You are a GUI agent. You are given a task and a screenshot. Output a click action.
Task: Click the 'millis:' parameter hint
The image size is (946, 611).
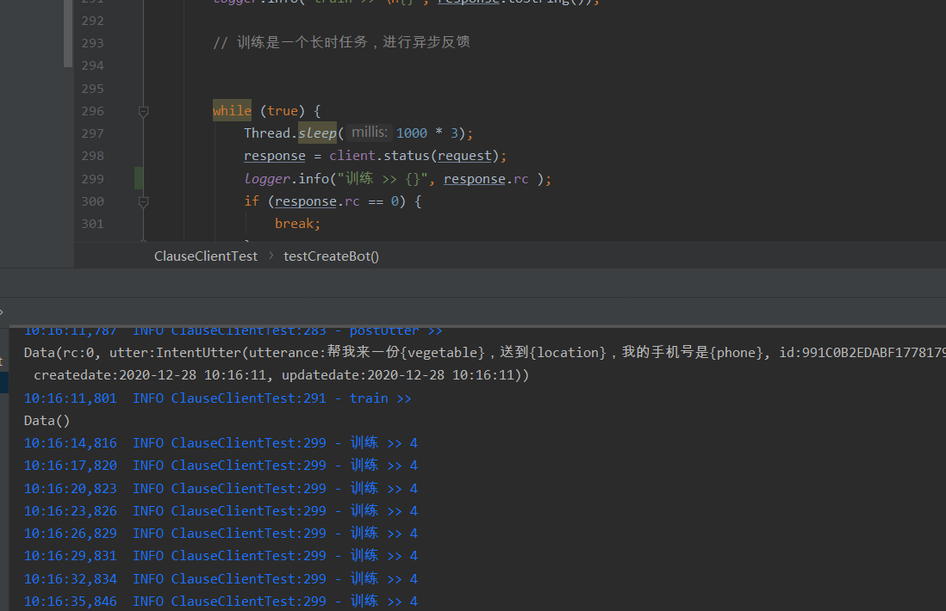(x=370, y=133)
